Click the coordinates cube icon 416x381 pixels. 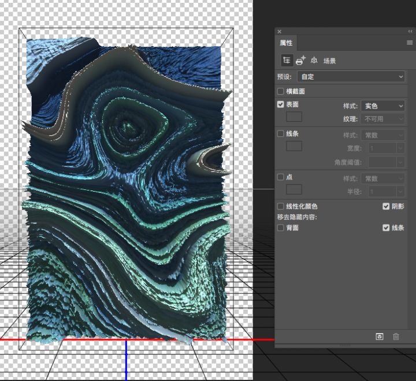[x=314, y=60]
